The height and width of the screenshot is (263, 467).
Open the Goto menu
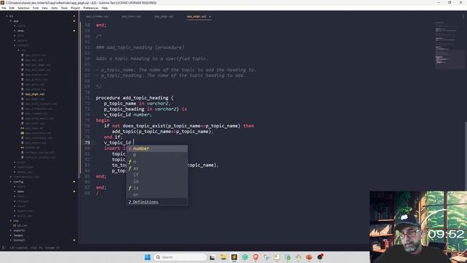pyautogui.click(x=55, y=8)
